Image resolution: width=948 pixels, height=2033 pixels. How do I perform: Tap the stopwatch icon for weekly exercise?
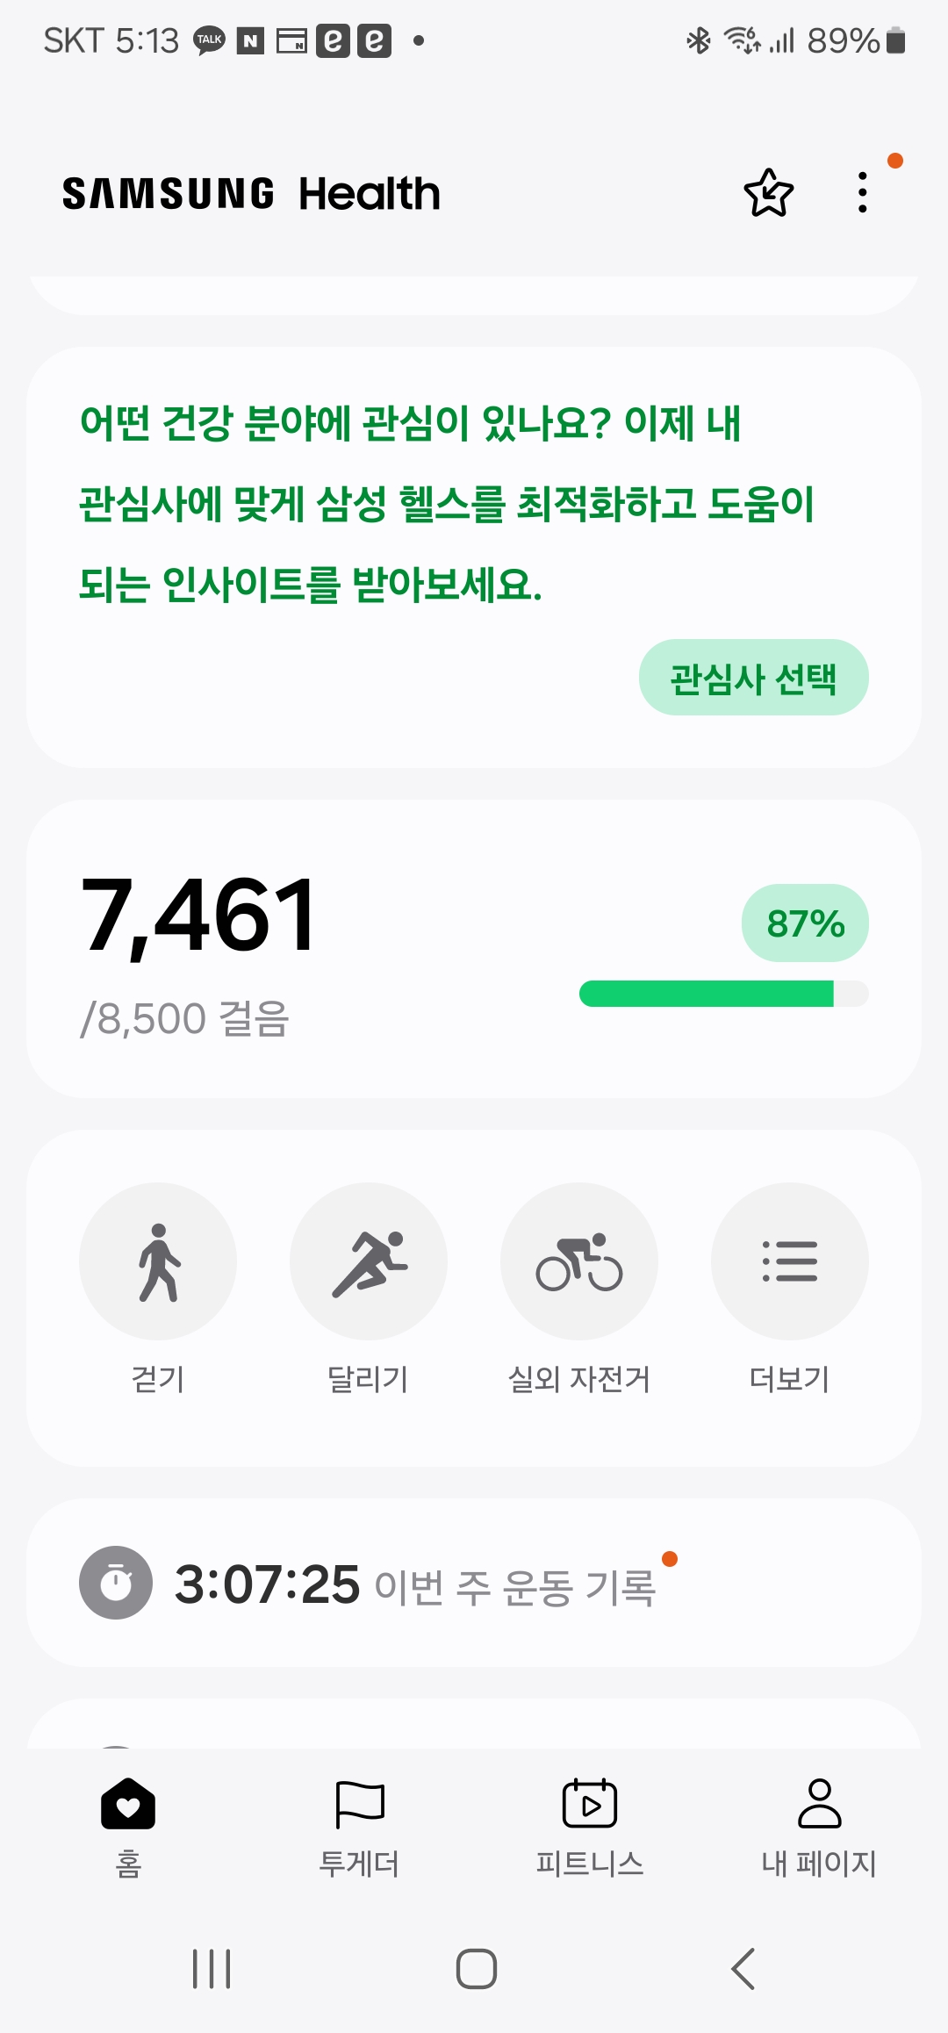[x=116, y=1583]
